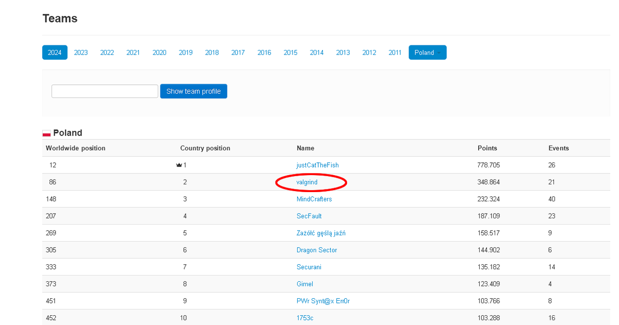The width and height of the screenshot is (619, 325).
Task: Click the Show team profile button
Action: [x=193, y=91]
